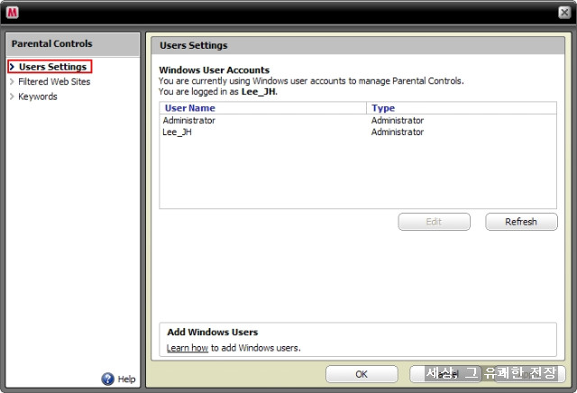
Task: Click the Type cell for Lee_JH
Action: [x=398, y=133]
